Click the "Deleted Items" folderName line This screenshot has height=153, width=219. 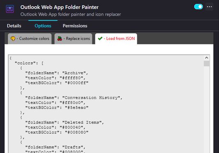point(65,123)
